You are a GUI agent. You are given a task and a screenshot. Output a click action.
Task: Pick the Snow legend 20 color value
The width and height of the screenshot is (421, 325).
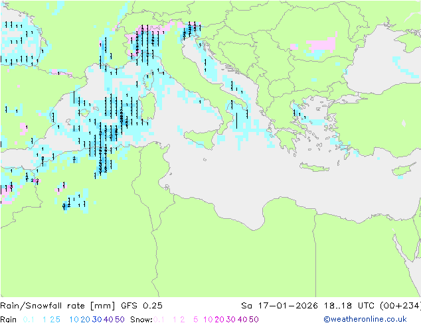(x=219, y=320)
